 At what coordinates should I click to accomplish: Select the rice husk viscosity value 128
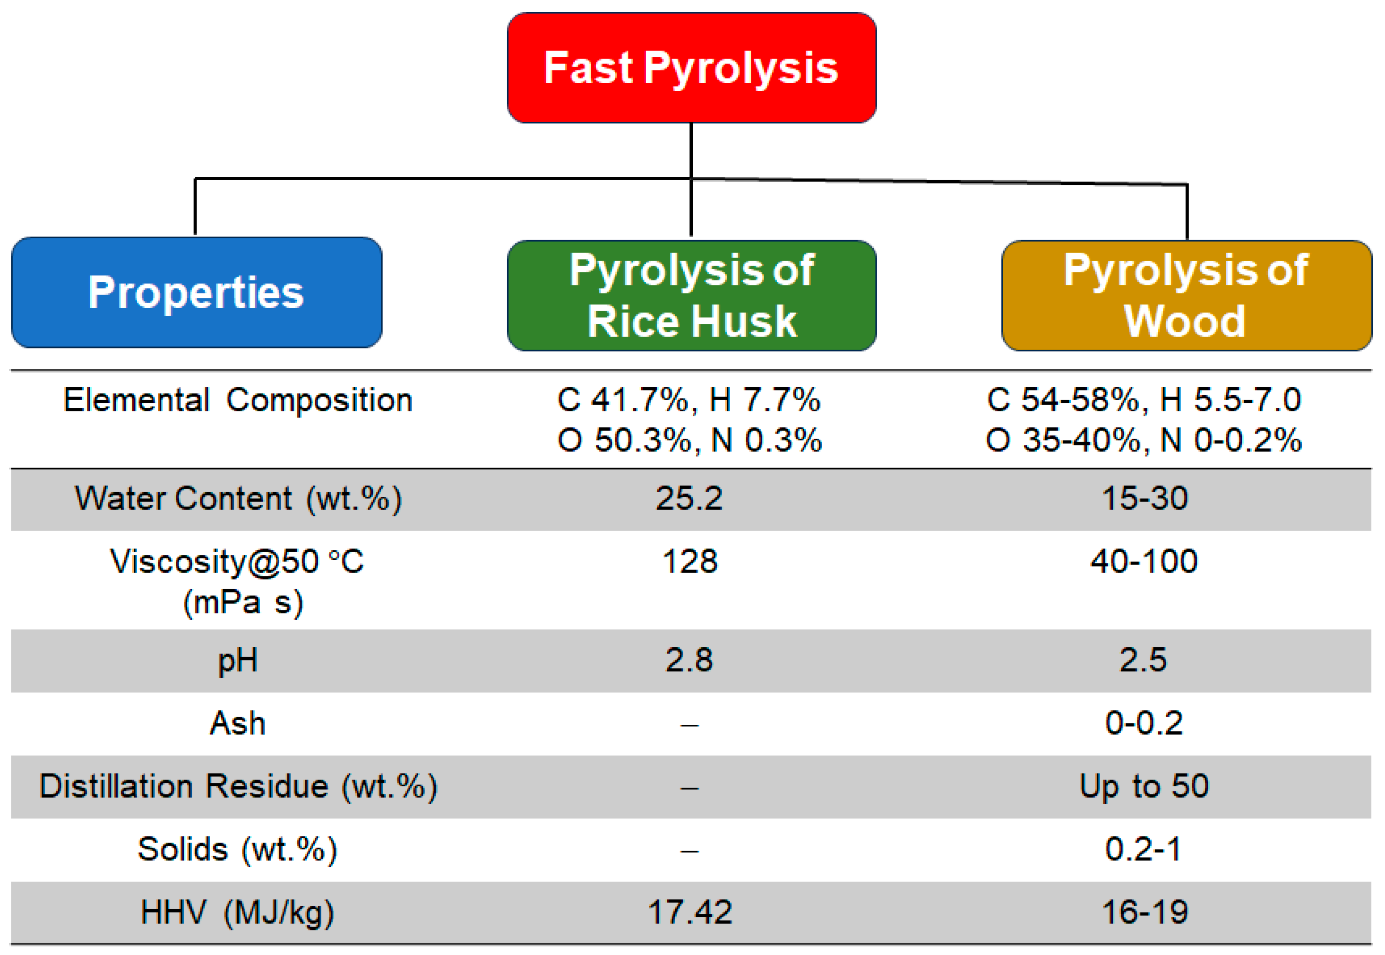(689, 562)
